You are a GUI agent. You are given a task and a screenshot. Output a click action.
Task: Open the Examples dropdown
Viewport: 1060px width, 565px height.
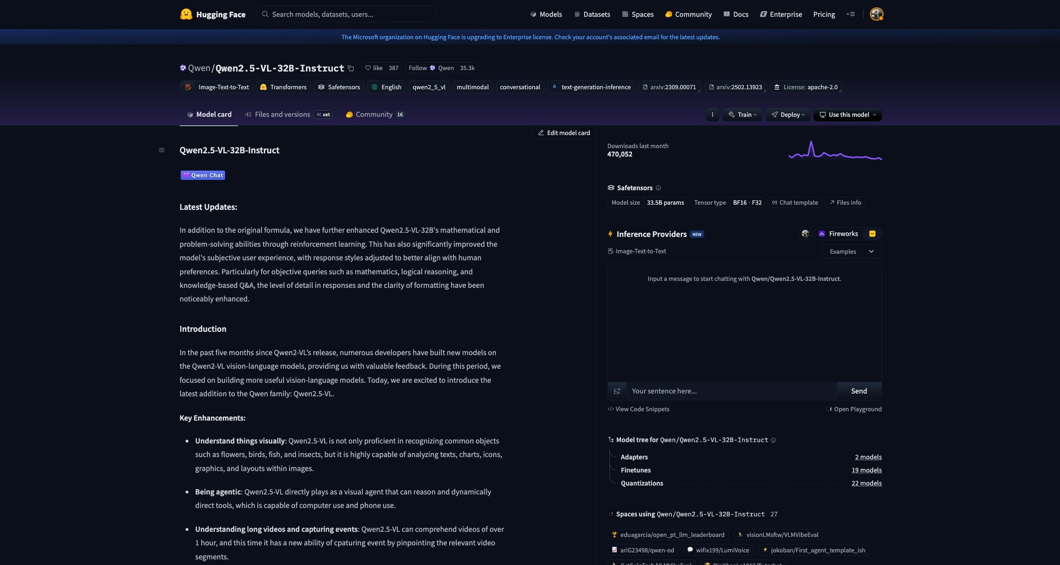coord(851,251)
